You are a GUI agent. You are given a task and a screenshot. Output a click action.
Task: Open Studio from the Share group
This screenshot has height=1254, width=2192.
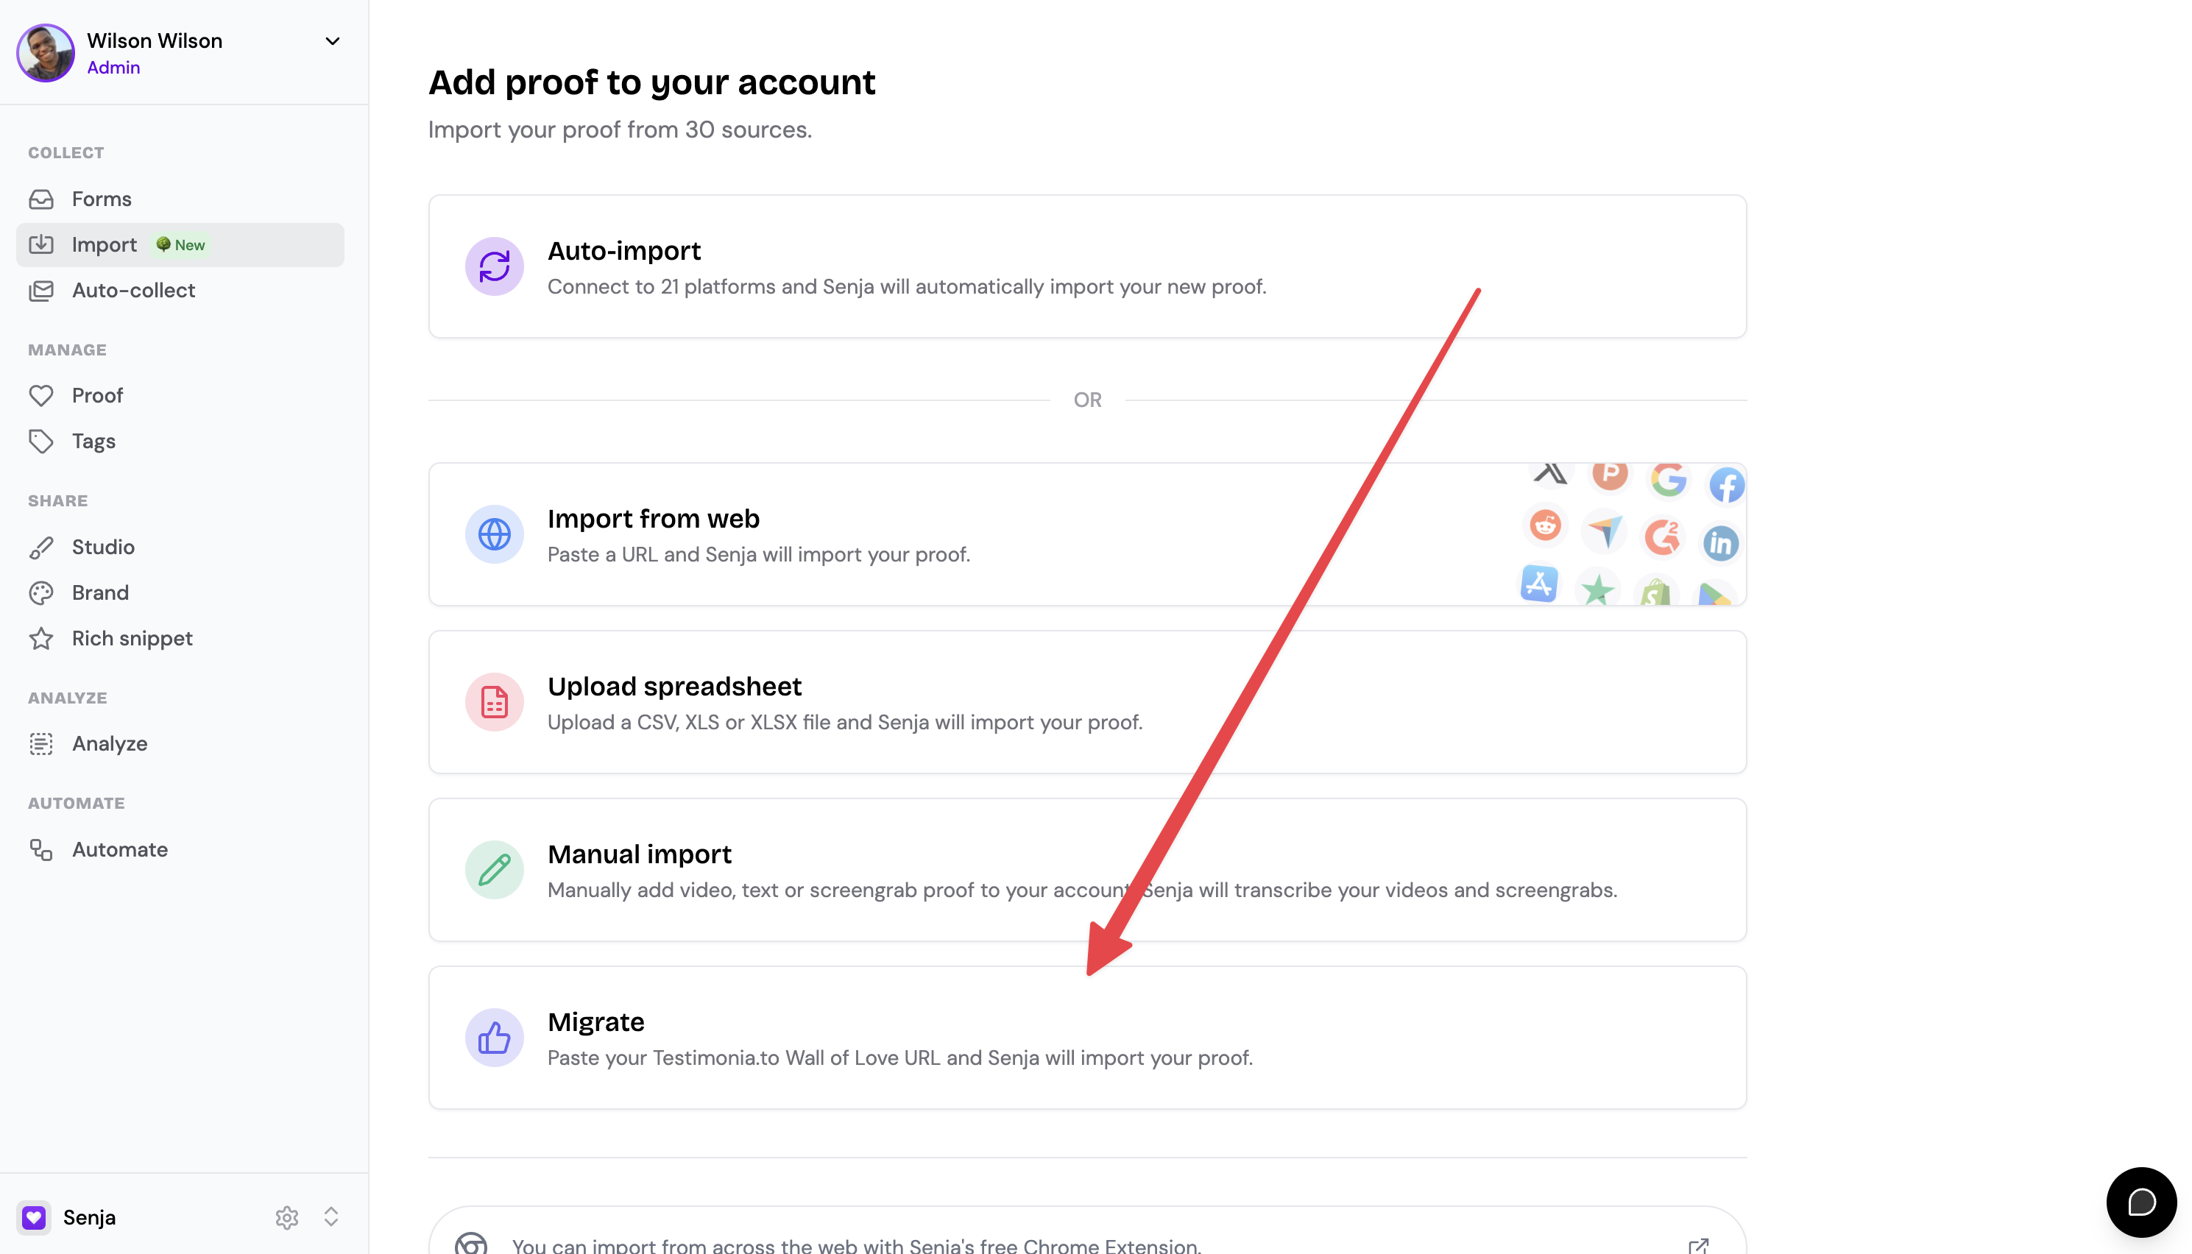point(180,547)
